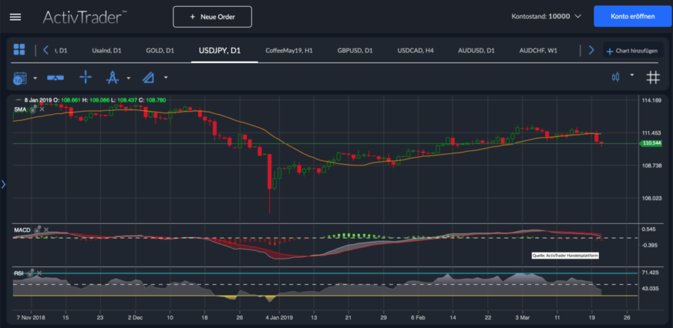Click the Neue Order button
The height and width of the screenshot is (328, 673).
[x=213, y=17]
